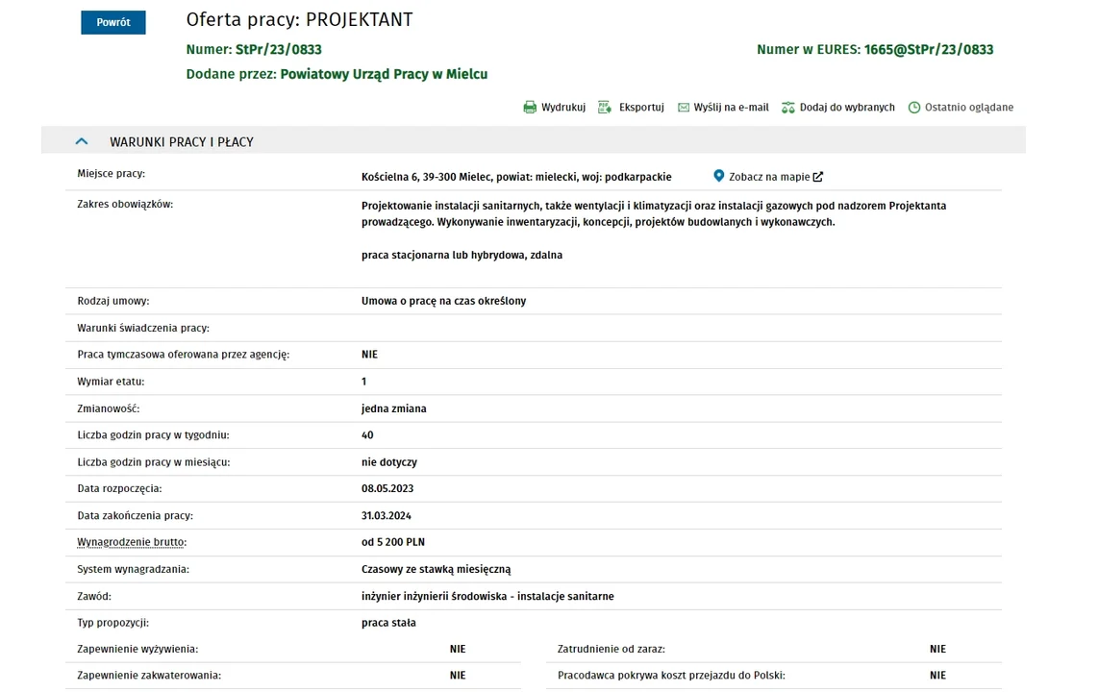
Task: Click the value nie dotyczy
Action: (388, 462)
